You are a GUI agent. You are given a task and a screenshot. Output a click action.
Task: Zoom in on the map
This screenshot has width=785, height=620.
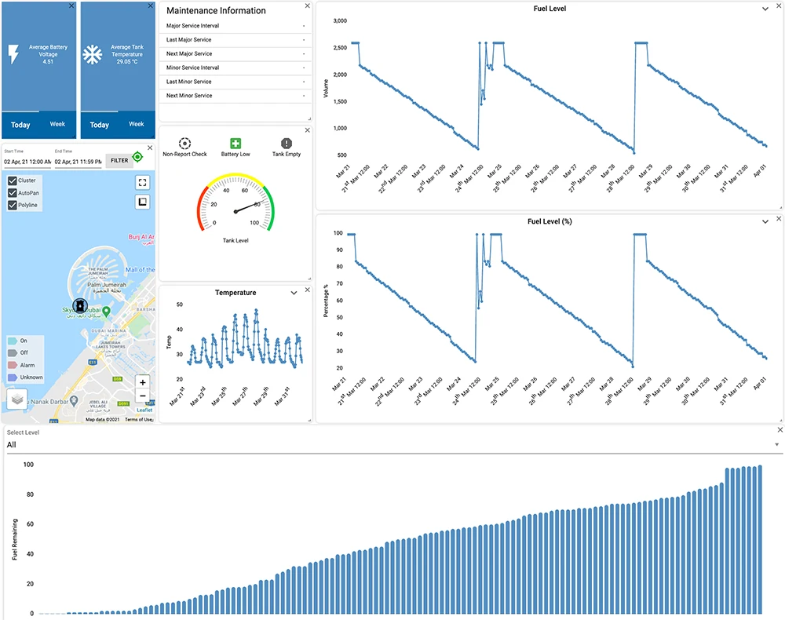point(143,382)
